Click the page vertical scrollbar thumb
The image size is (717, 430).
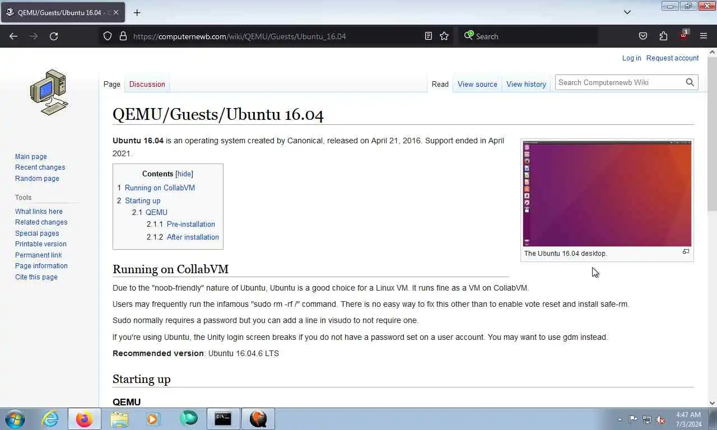pyautogui.click(x=713, y=134)
